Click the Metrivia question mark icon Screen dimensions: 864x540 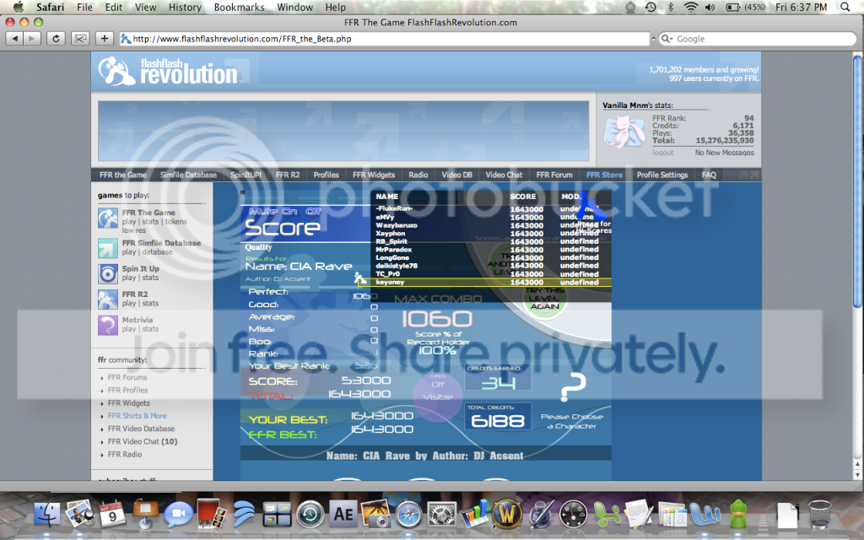point(107,325)
